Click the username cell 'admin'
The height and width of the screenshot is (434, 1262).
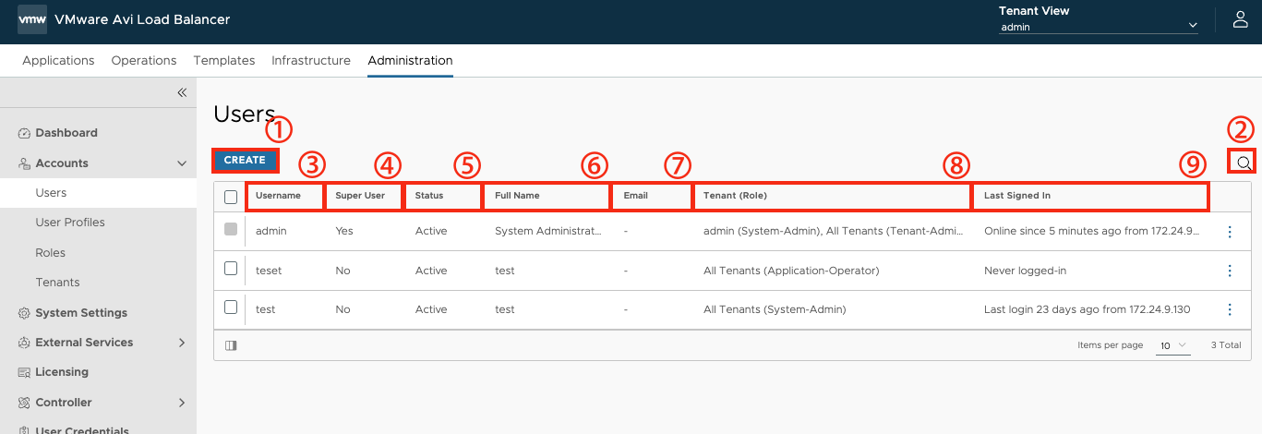(x=271, y=231)
